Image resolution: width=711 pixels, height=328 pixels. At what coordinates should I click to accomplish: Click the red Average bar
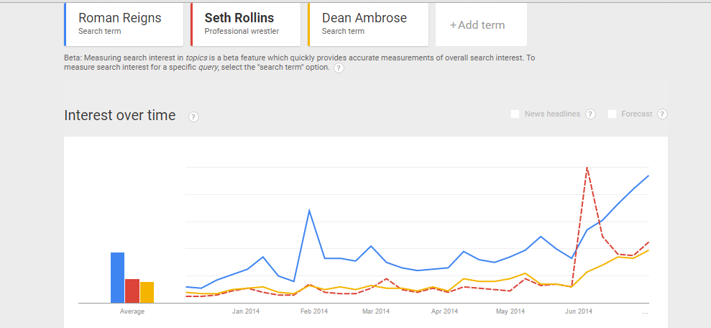point(132,291)
